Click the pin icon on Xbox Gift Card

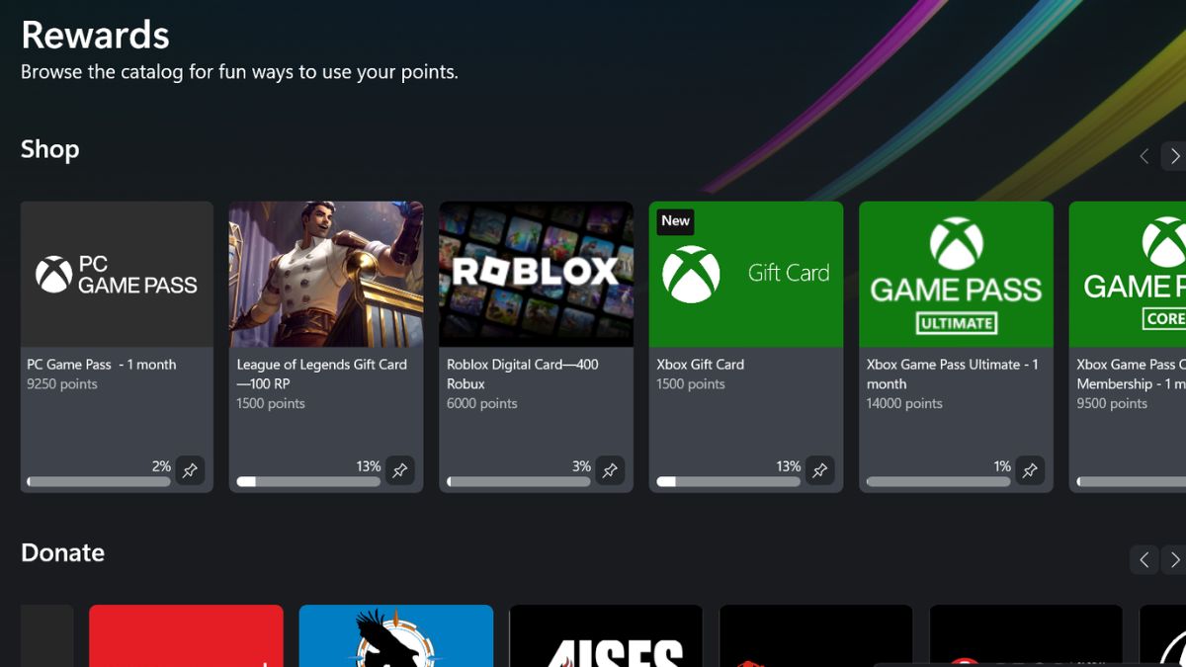819,471
